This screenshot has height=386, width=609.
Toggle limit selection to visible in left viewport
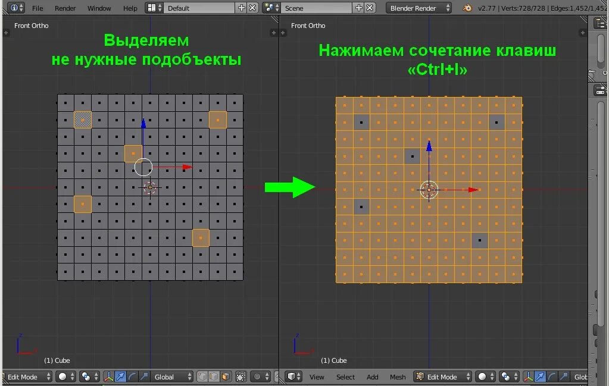[x=241, y=376]
